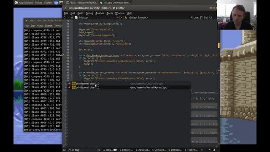Open the Edit menu in Qt Creator

click(73, 13)
